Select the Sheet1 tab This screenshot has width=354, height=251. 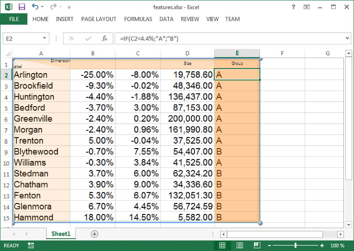(x=61, y=234)
